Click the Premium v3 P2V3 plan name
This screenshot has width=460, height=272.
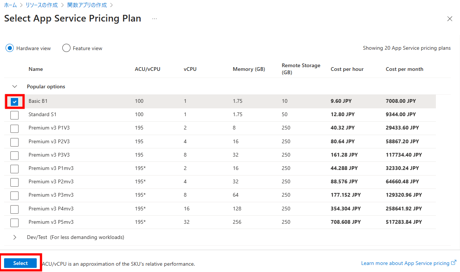(x=49, y=141)
